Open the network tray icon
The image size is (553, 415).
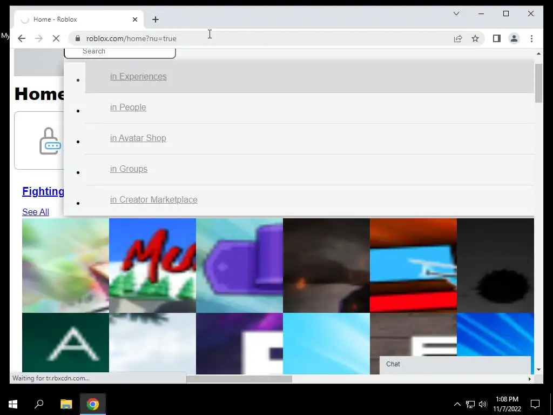click(x=470, y=404)
